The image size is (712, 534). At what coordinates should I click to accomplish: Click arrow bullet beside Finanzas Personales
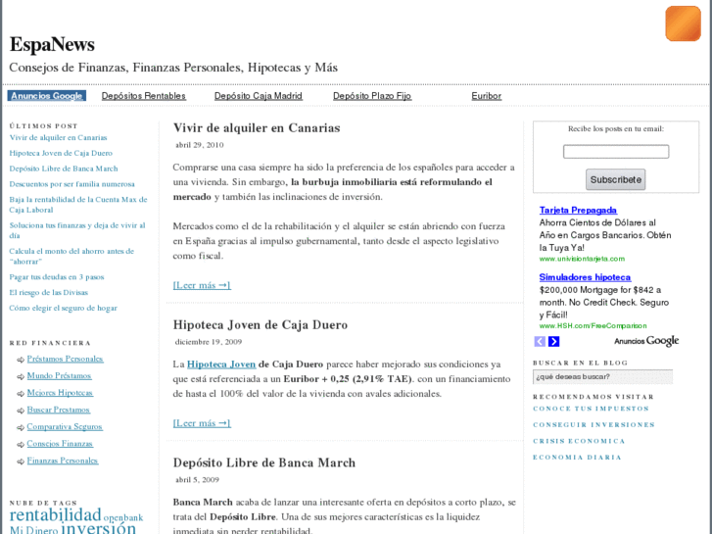click(x=21, y=461)
